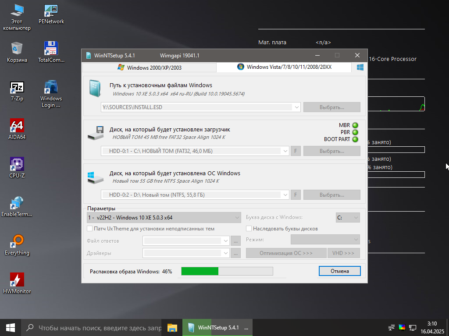Open Оптимизация ОС options
Image resolution: width=449 pixels, height=336 pixels.
click(286, 253)
